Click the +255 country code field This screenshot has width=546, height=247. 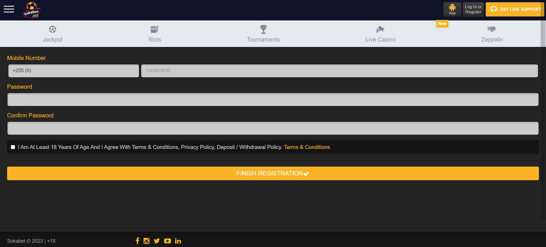(x=74, y=70)
